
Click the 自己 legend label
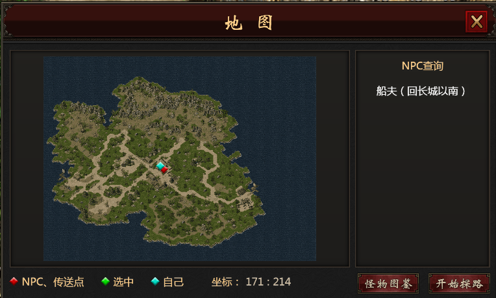coord(173,282)
